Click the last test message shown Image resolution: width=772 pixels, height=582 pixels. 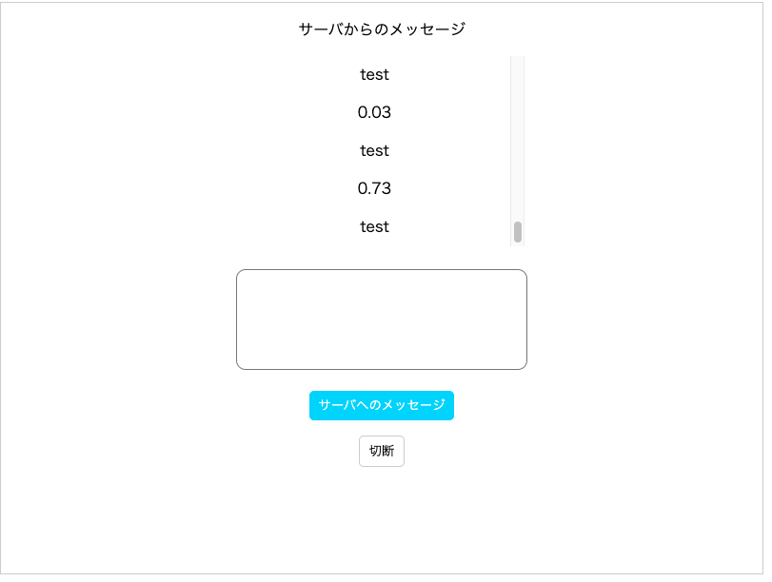pyautogui.click(x=374, y=226)
